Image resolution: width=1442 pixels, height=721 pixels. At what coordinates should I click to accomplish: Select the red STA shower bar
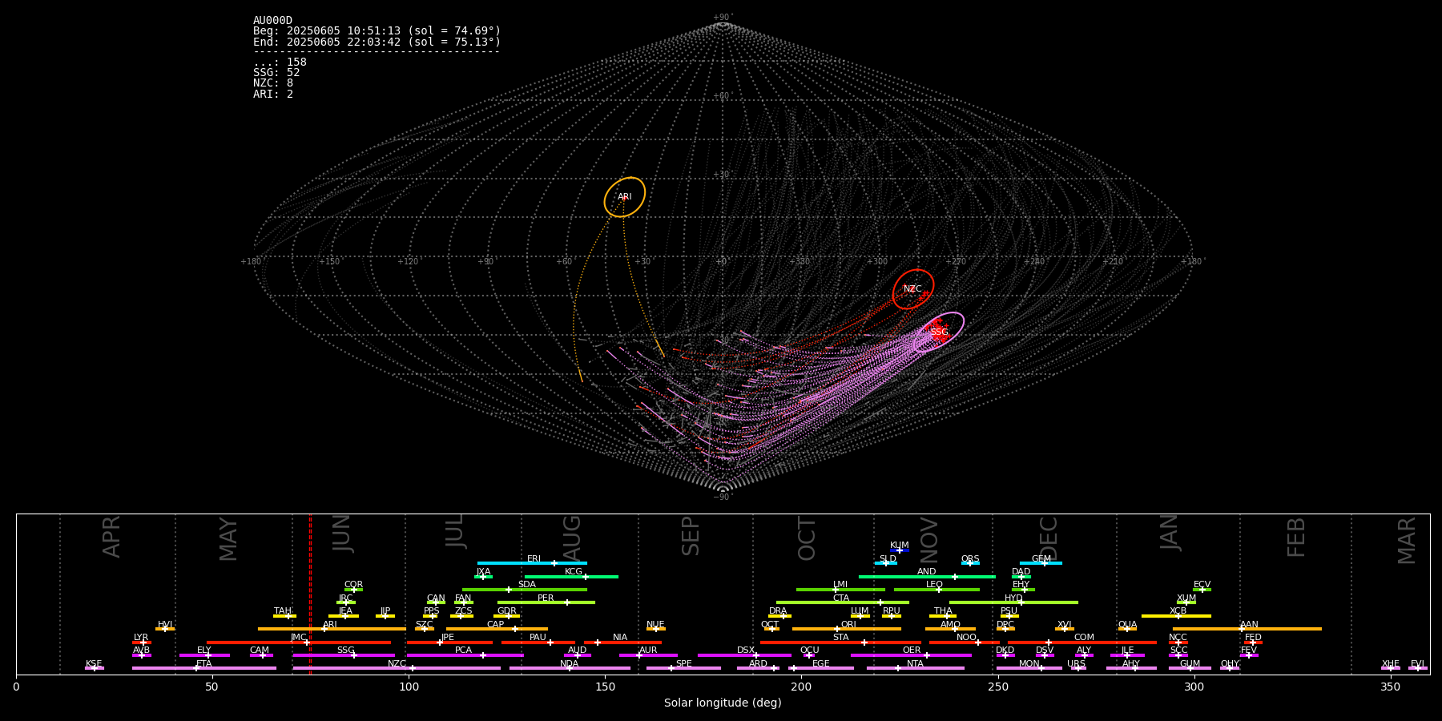(x=840, y=642)
